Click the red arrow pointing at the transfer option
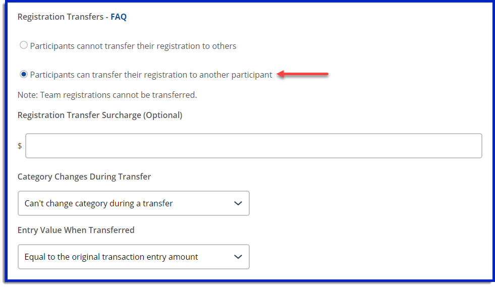 click(303, 75)
